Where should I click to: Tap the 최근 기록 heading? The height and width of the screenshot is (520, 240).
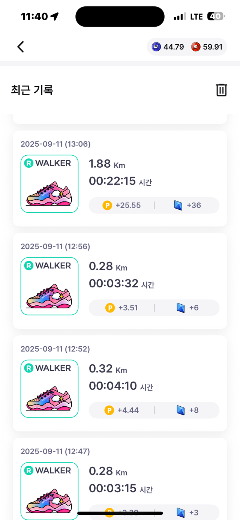click(32, 90)
